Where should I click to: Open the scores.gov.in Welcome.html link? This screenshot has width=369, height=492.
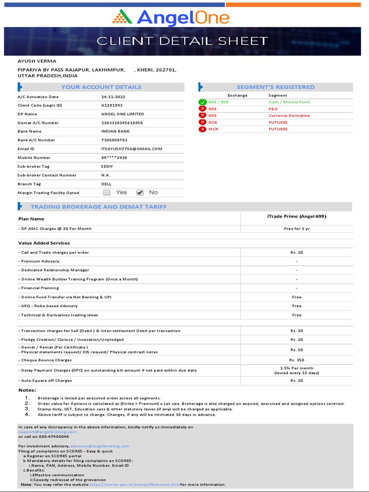pyautogui.click(x=135, y=484)
